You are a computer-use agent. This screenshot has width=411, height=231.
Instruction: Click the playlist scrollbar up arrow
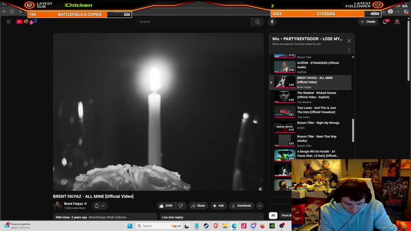point(353,57)
